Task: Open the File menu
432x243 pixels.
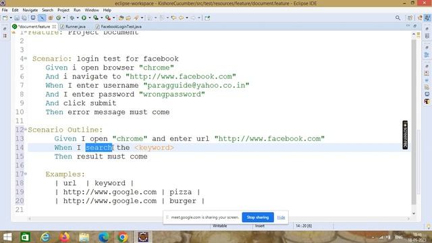Action: pos(5,10)
